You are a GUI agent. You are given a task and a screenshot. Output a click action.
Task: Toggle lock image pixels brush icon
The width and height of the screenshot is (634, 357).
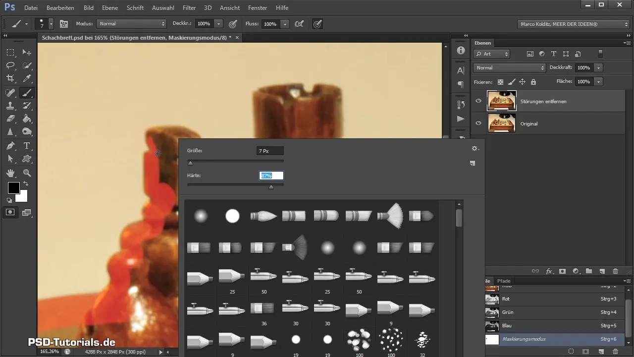pos(512,82)
